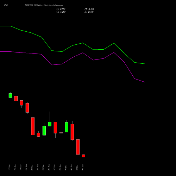Click the high value H: 4.30
This screenshot has height=176, width=176.
tap(89, 9)
